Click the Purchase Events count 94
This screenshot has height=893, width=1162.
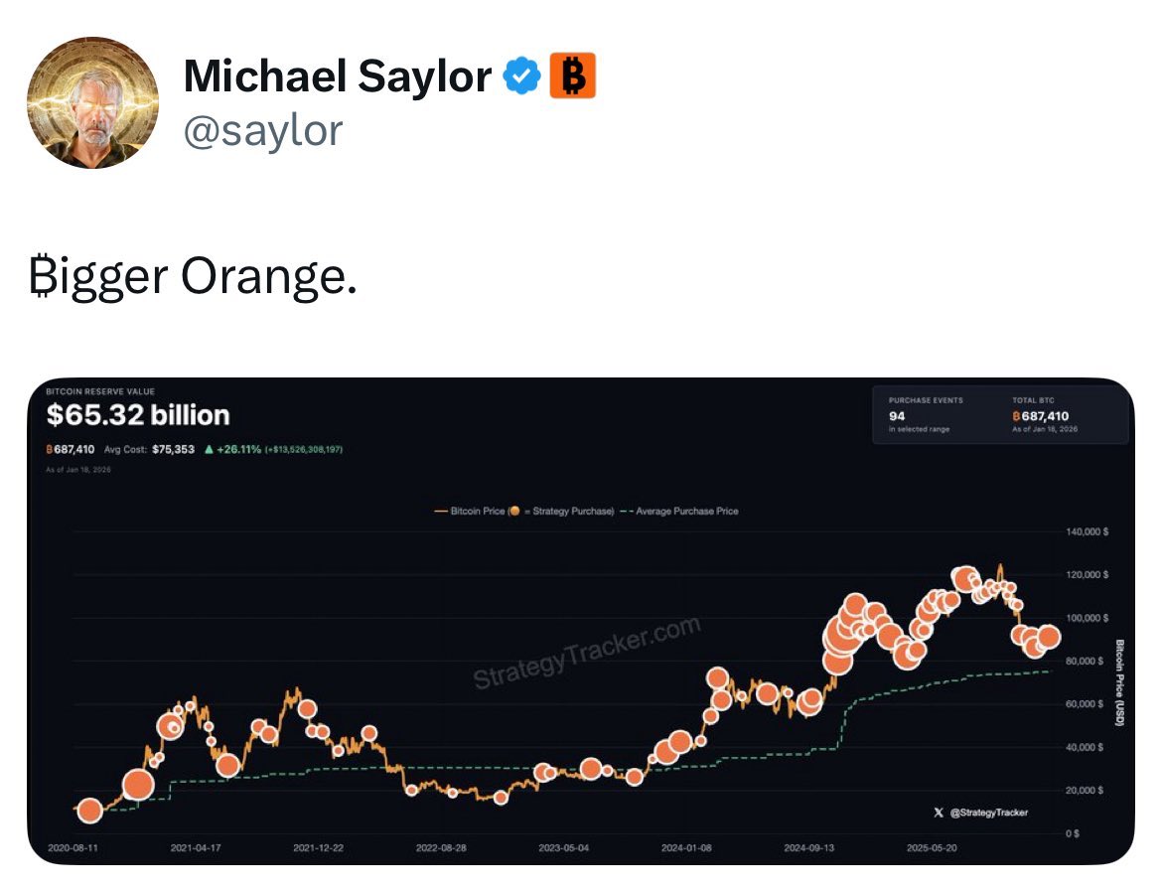tap(897, 416)
